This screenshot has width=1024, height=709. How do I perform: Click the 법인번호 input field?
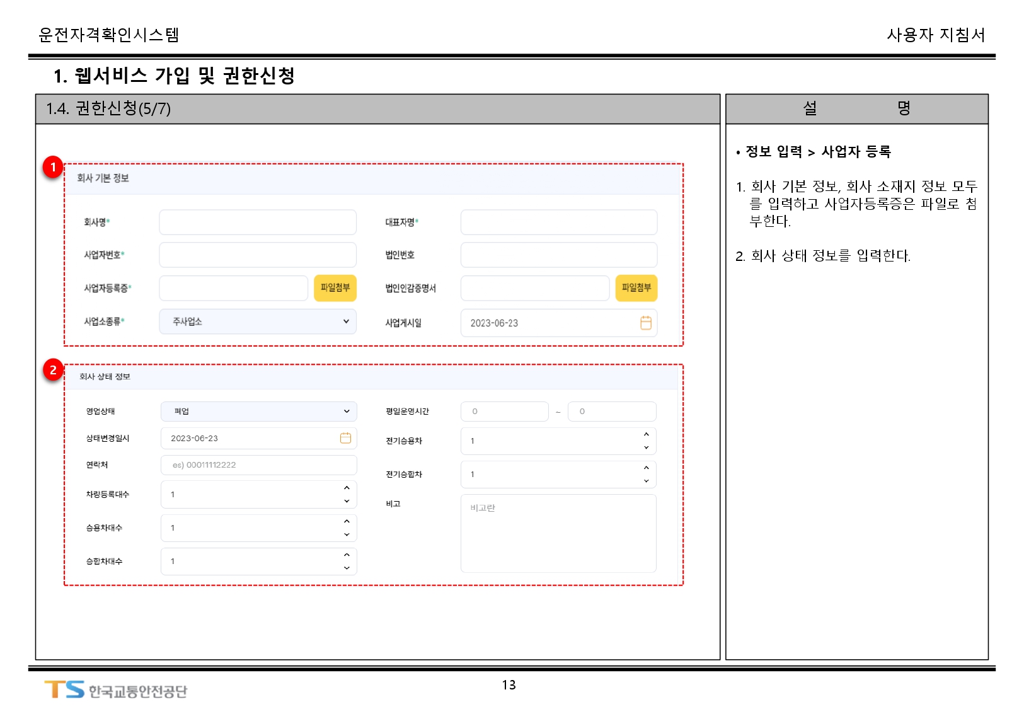click(558, 255)
